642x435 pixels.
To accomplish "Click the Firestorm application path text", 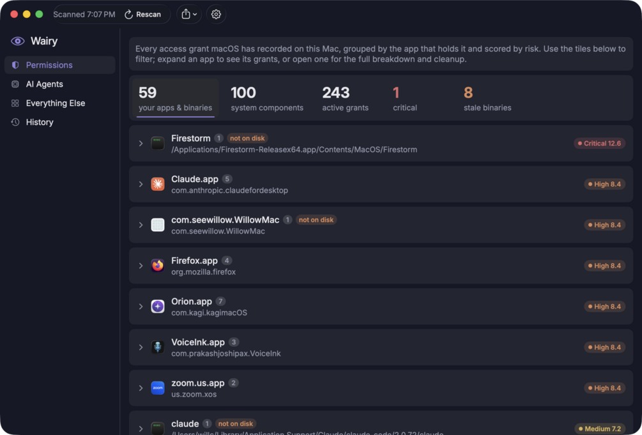I will tap(294, 149).
